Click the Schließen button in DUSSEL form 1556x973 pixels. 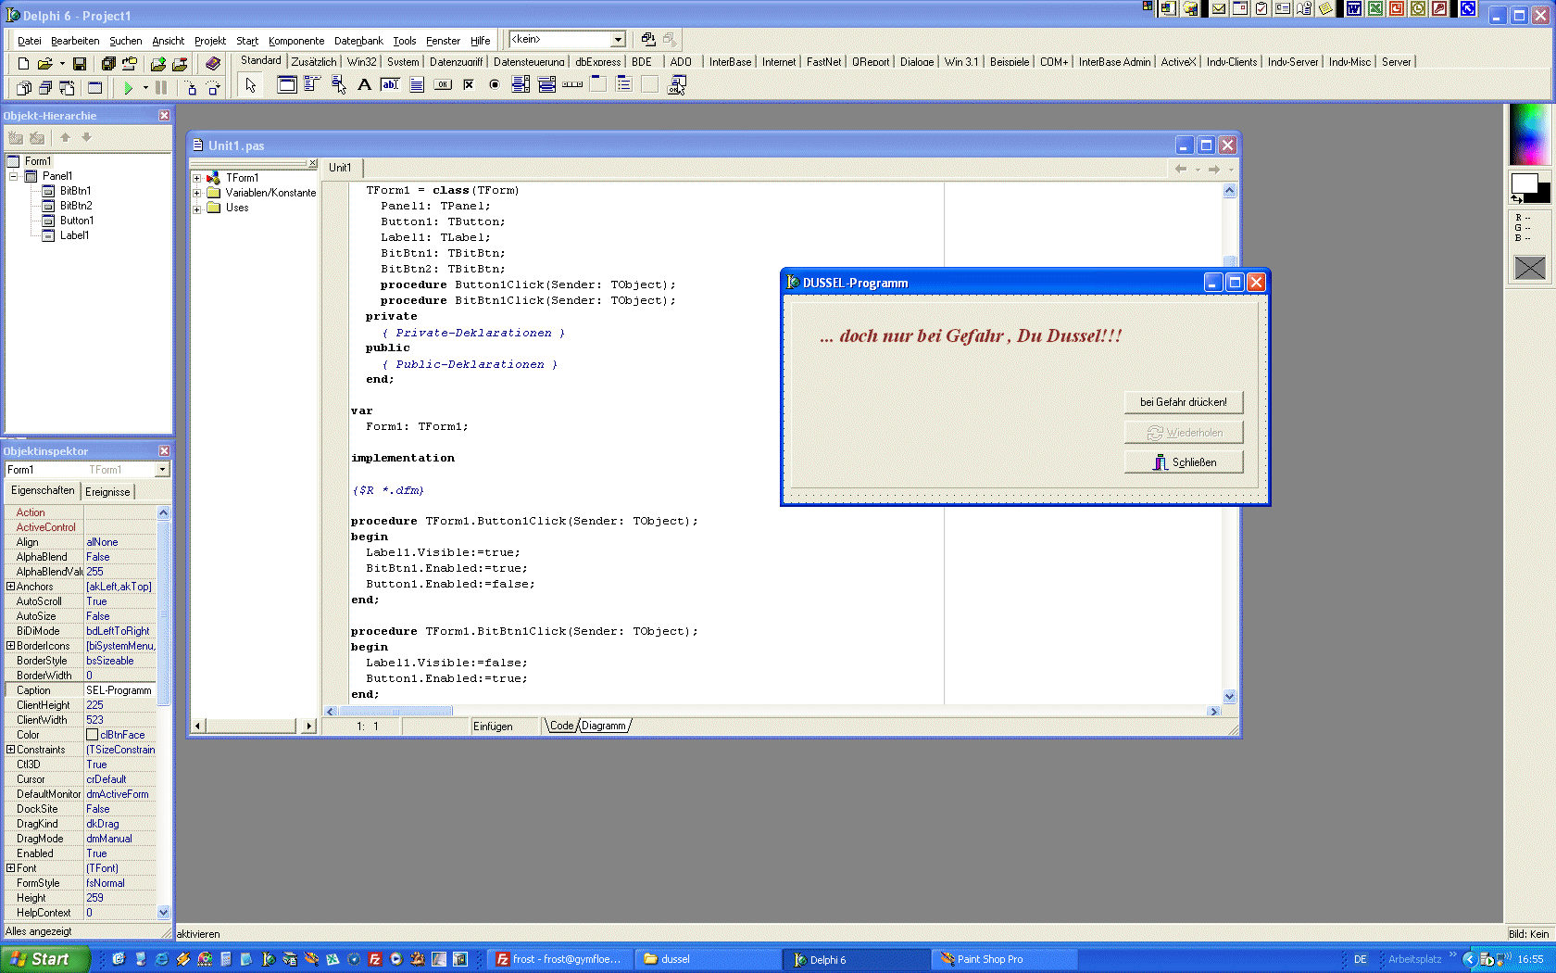(x=1184, y=462)
